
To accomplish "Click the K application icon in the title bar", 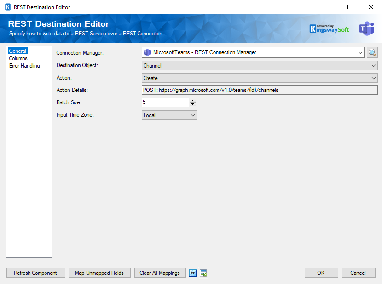I will tap(8, 7).
